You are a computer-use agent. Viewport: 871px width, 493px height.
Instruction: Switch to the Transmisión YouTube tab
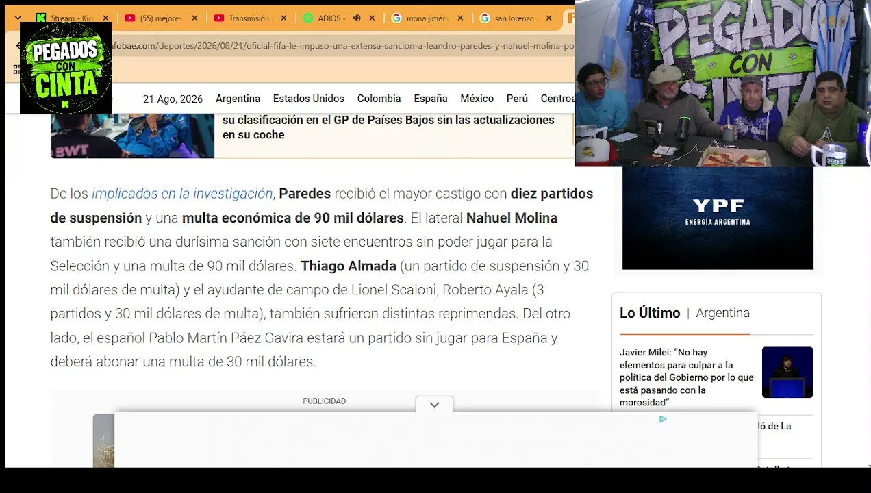(249, 18)
